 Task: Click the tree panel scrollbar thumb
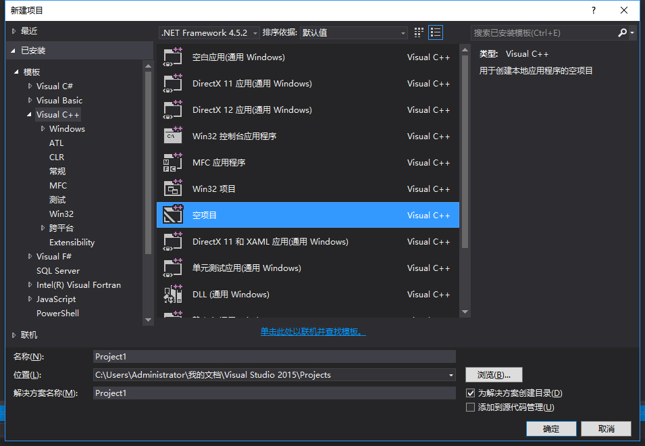(148, 162)
